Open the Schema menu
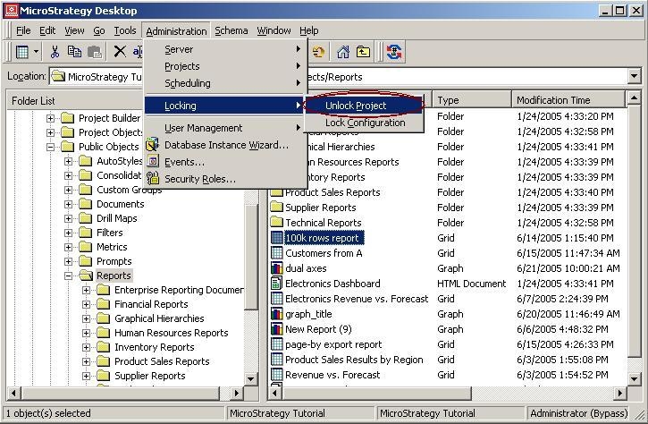Screen dimensions: 648x424 [231, 30]
